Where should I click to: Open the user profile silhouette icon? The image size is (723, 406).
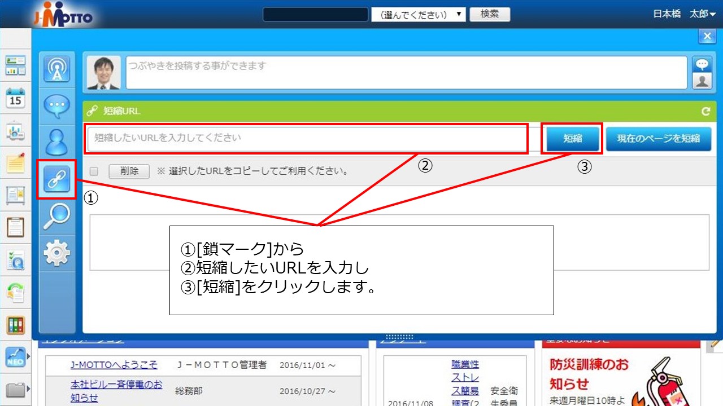(x=56, y=142)
